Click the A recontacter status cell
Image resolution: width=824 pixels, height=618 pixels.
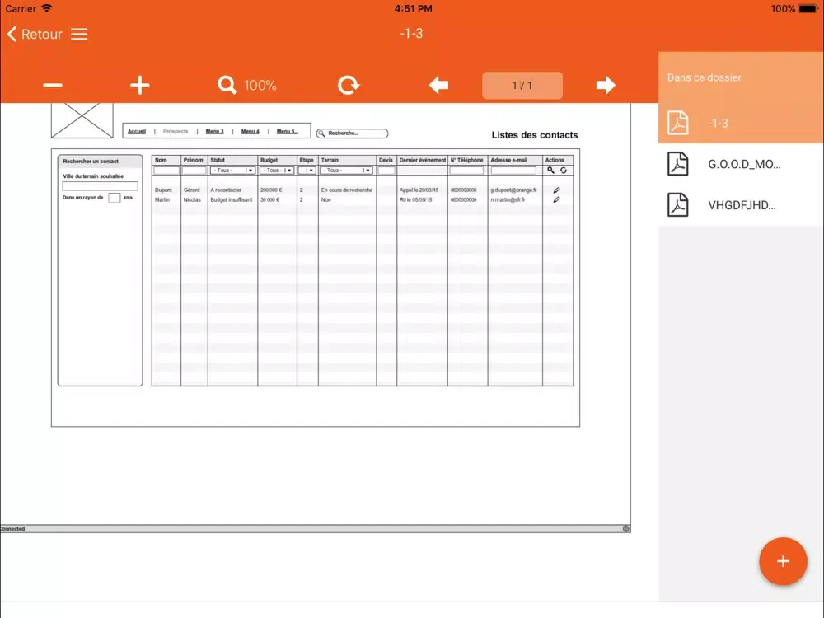226,190
